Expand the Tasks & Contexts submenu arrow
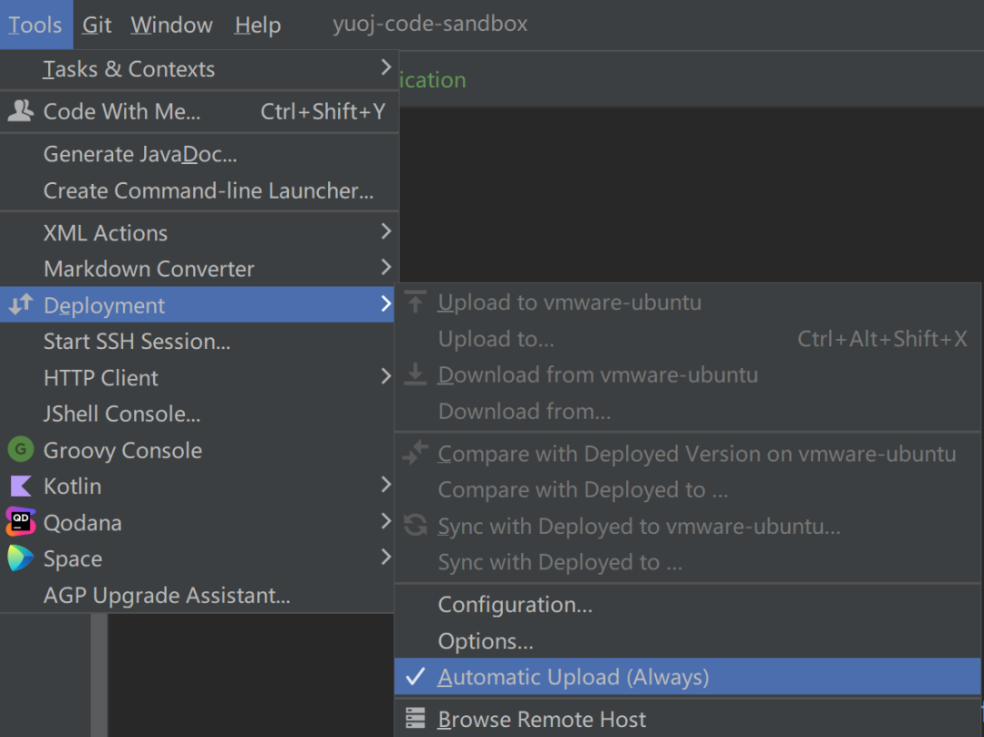Image resolution: width=984 pixels, height=737 pixels. point(386,67)
